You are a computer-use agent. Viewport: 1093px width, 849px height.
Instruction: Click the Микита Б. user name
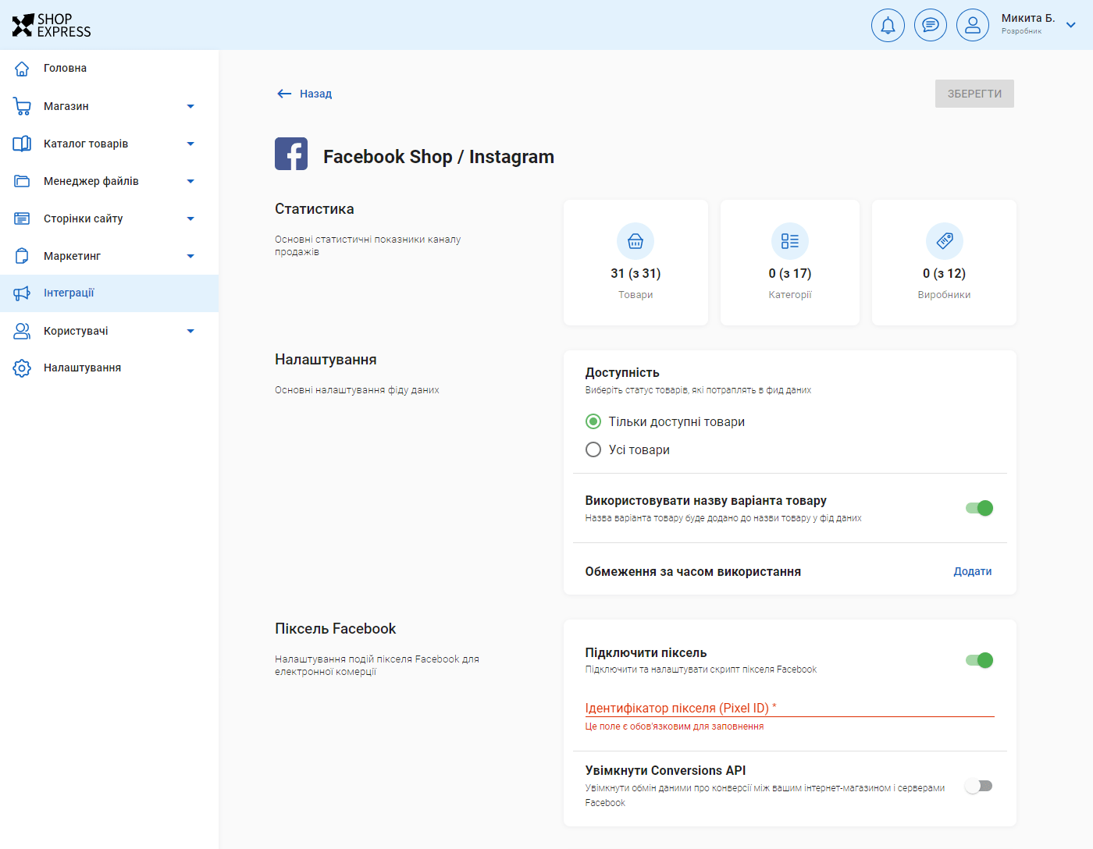(1027, 18)
